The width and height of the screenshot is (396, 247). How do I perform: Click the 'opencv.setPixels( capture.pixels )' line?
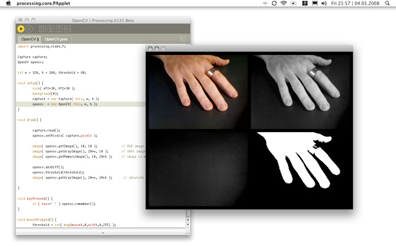point(65,136)
